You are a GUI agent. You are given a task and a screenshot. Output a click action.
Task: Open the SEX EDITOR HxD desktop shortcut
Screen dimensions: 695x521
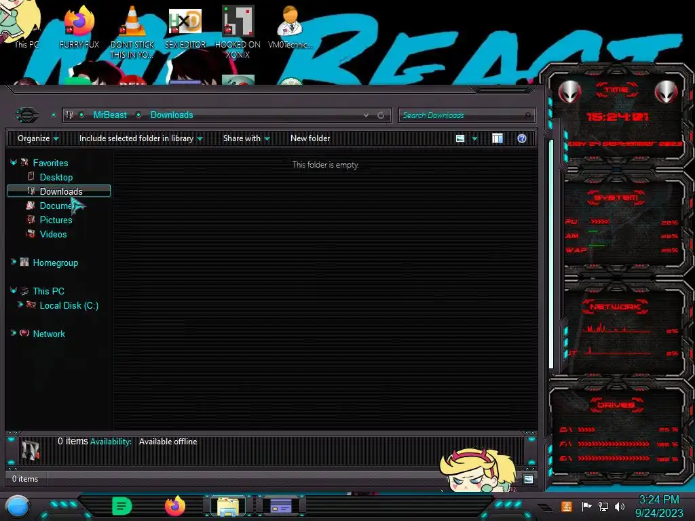click(185, 27)
